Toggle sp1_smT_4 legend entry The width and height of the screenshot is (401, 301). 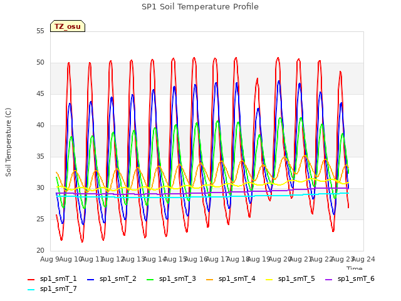click(x=231, y=278)
